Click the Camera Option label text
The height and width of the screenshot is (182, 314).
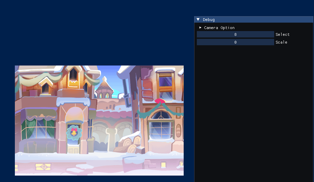click(219, 28)
